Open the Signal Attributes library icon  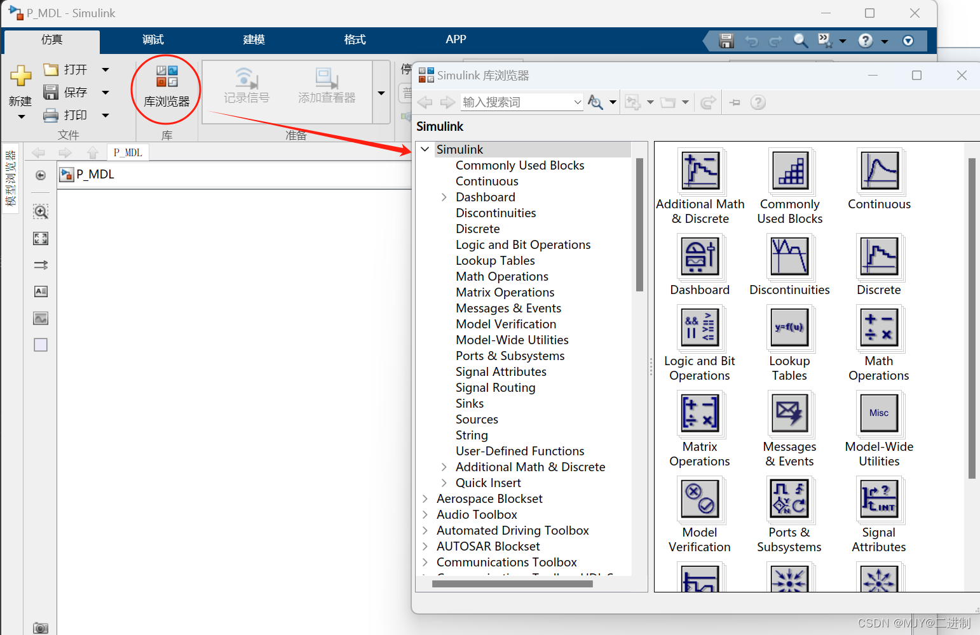[x=880, y=498]
